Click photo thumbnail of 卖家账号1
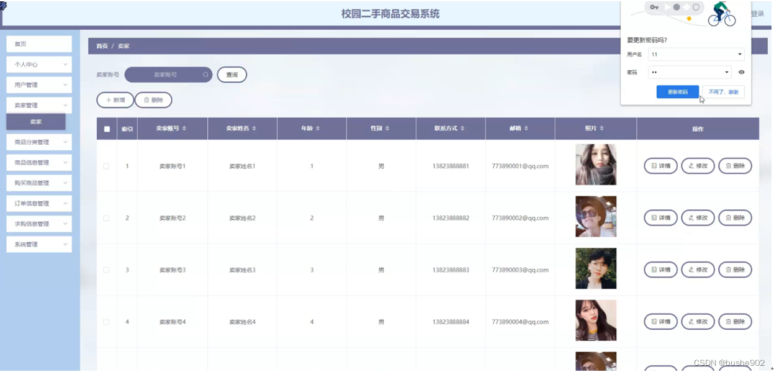 click(x=596, y=165)
